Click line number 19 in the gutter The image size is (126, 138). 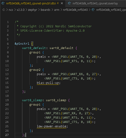click(x=7, y=100)
